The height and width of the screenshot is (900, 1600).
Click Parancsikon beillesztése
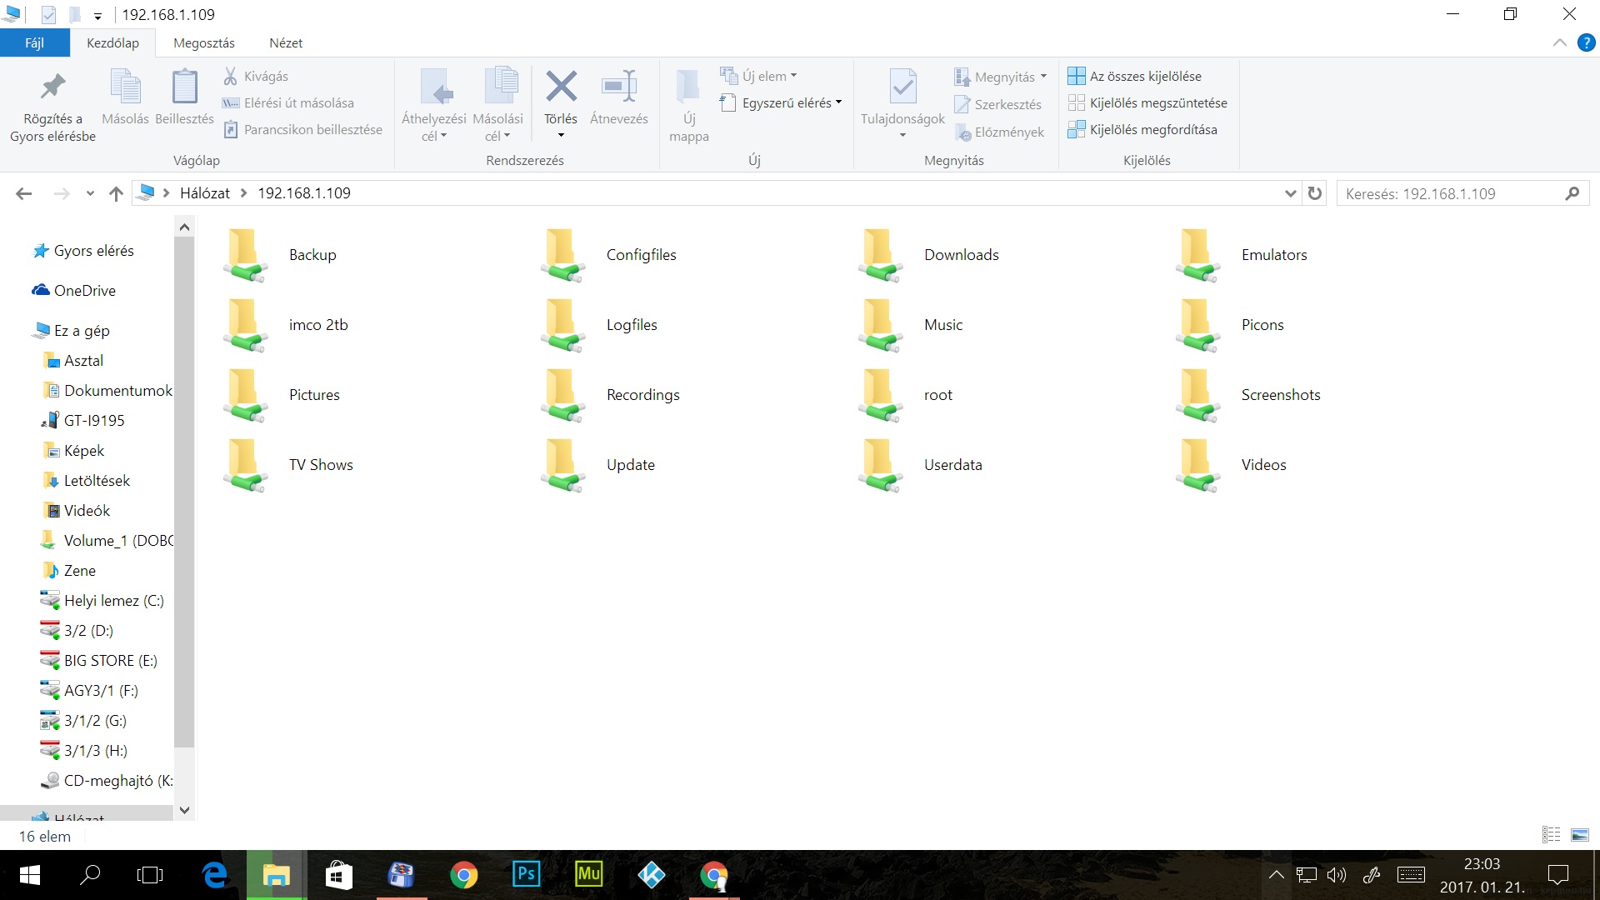coord(303,129)
